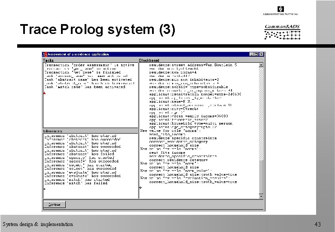The image size is (335, 232).
Task: Select line "Inference 'match' has failed"
Action: pyautogui.click(x=76, y=183)
